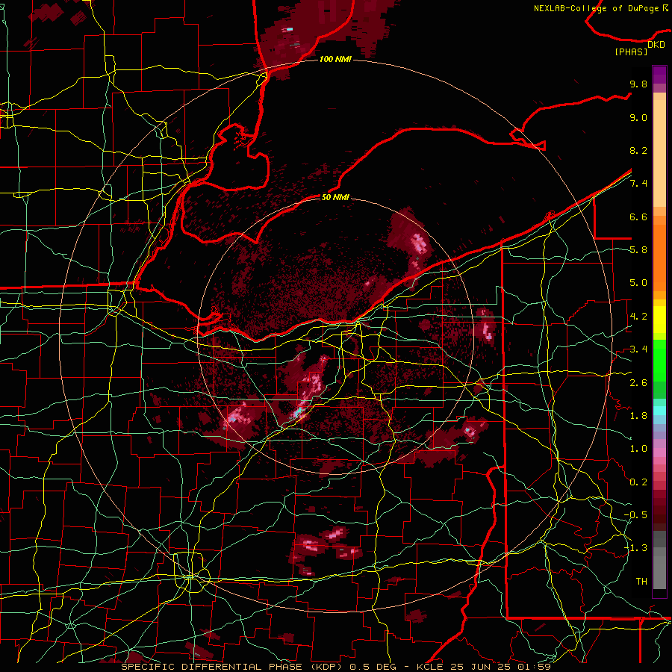Select the -0.5 scale label
This screenshot has width=672, height=672.
(635, 515)
